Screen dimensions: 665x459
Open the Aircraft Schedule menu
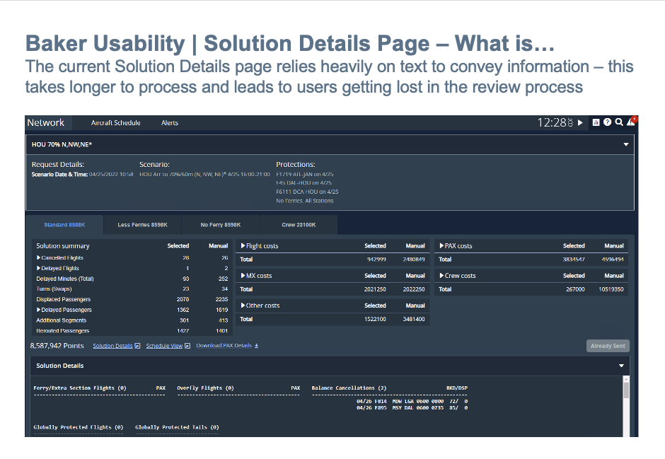coord(115,123)
